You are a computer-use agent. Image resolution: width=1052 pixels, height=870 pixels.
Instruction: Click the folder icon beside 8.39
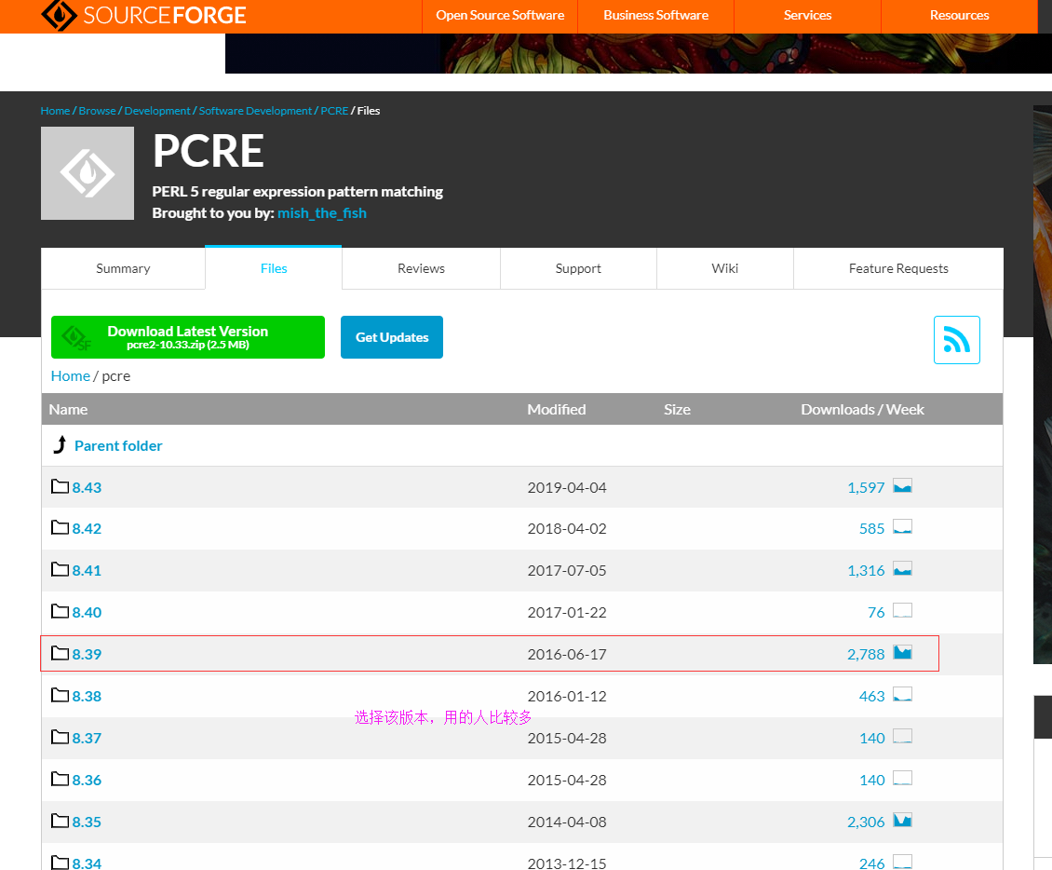click(61, 652)
